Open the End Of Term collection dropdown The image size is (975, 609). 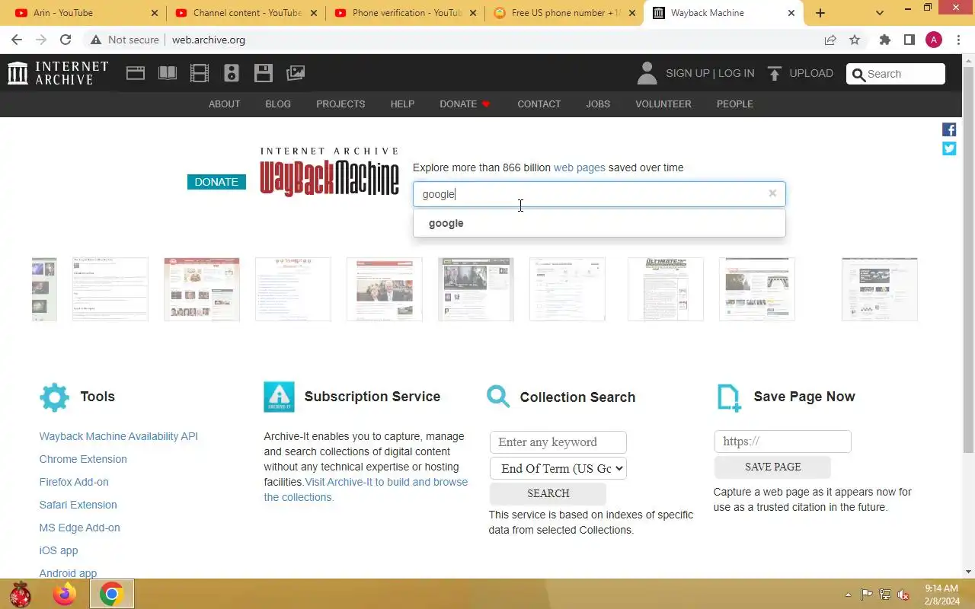pyautogui.click(x=558, y=468)
